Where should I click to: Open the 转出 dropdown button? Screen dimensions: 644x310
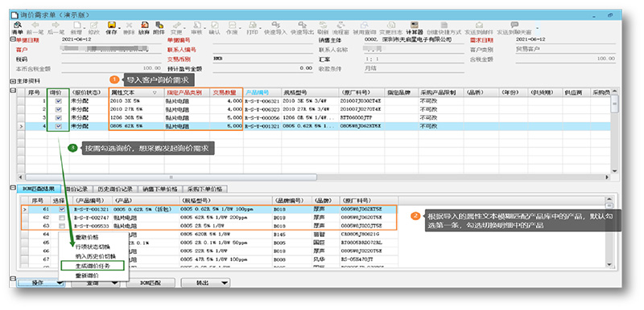coord(205,283)
